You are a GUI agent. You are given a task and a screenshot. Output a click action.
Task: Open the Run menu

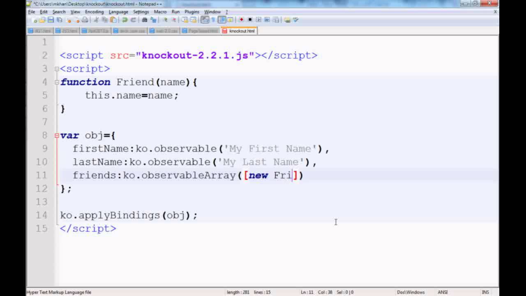(x=175, y=12)
